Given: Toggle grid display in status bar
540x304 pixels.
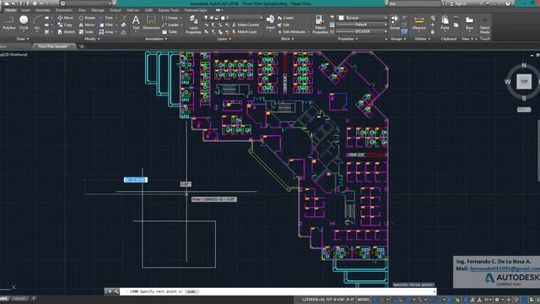Looking at the screenshot, I should pos(375,300).
